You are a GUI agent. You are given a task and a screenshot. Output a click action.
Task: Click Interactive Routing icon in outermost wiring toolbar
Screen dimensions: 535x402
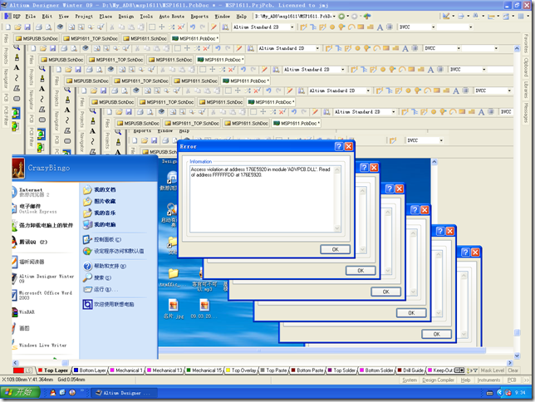click(x=303, y=27)
